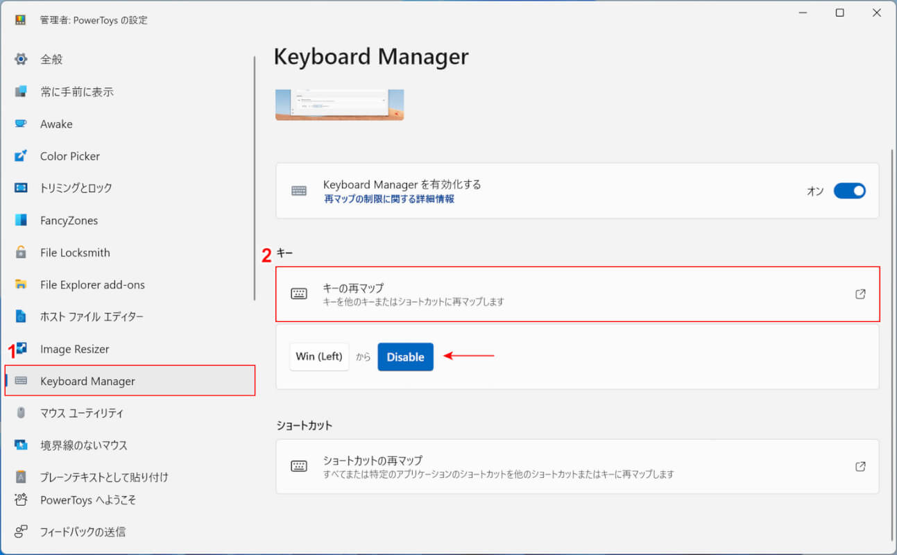Image resolution: width=897 pixels, height=555 pixels.
Task: Click keyboard icon beside Keyboard Manager を有効化する
Action: pos(299,191)
